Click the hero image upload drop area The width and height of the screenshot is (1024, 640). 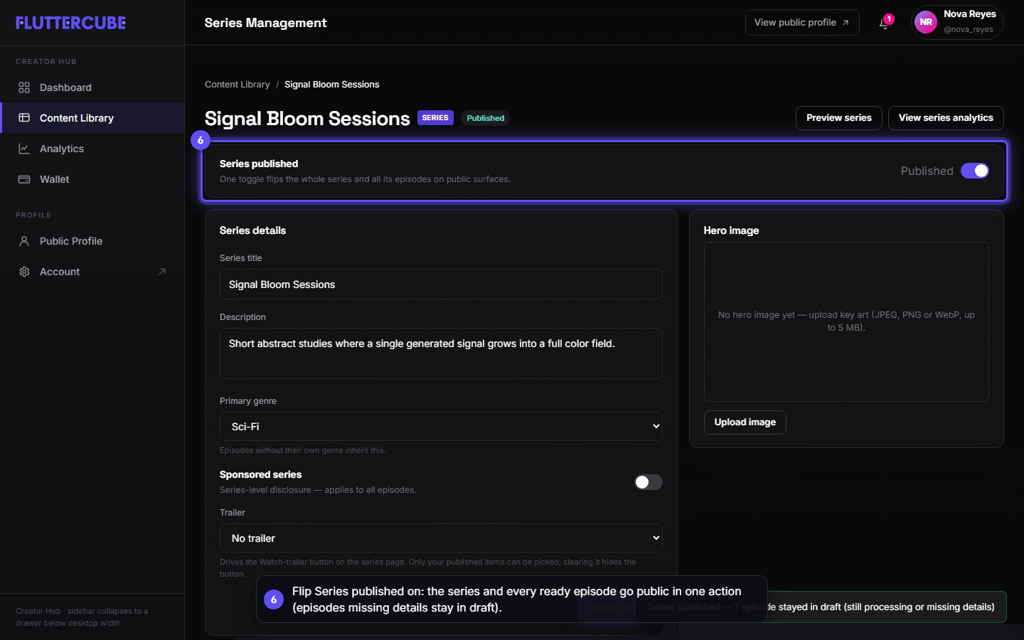click(846, 321)
